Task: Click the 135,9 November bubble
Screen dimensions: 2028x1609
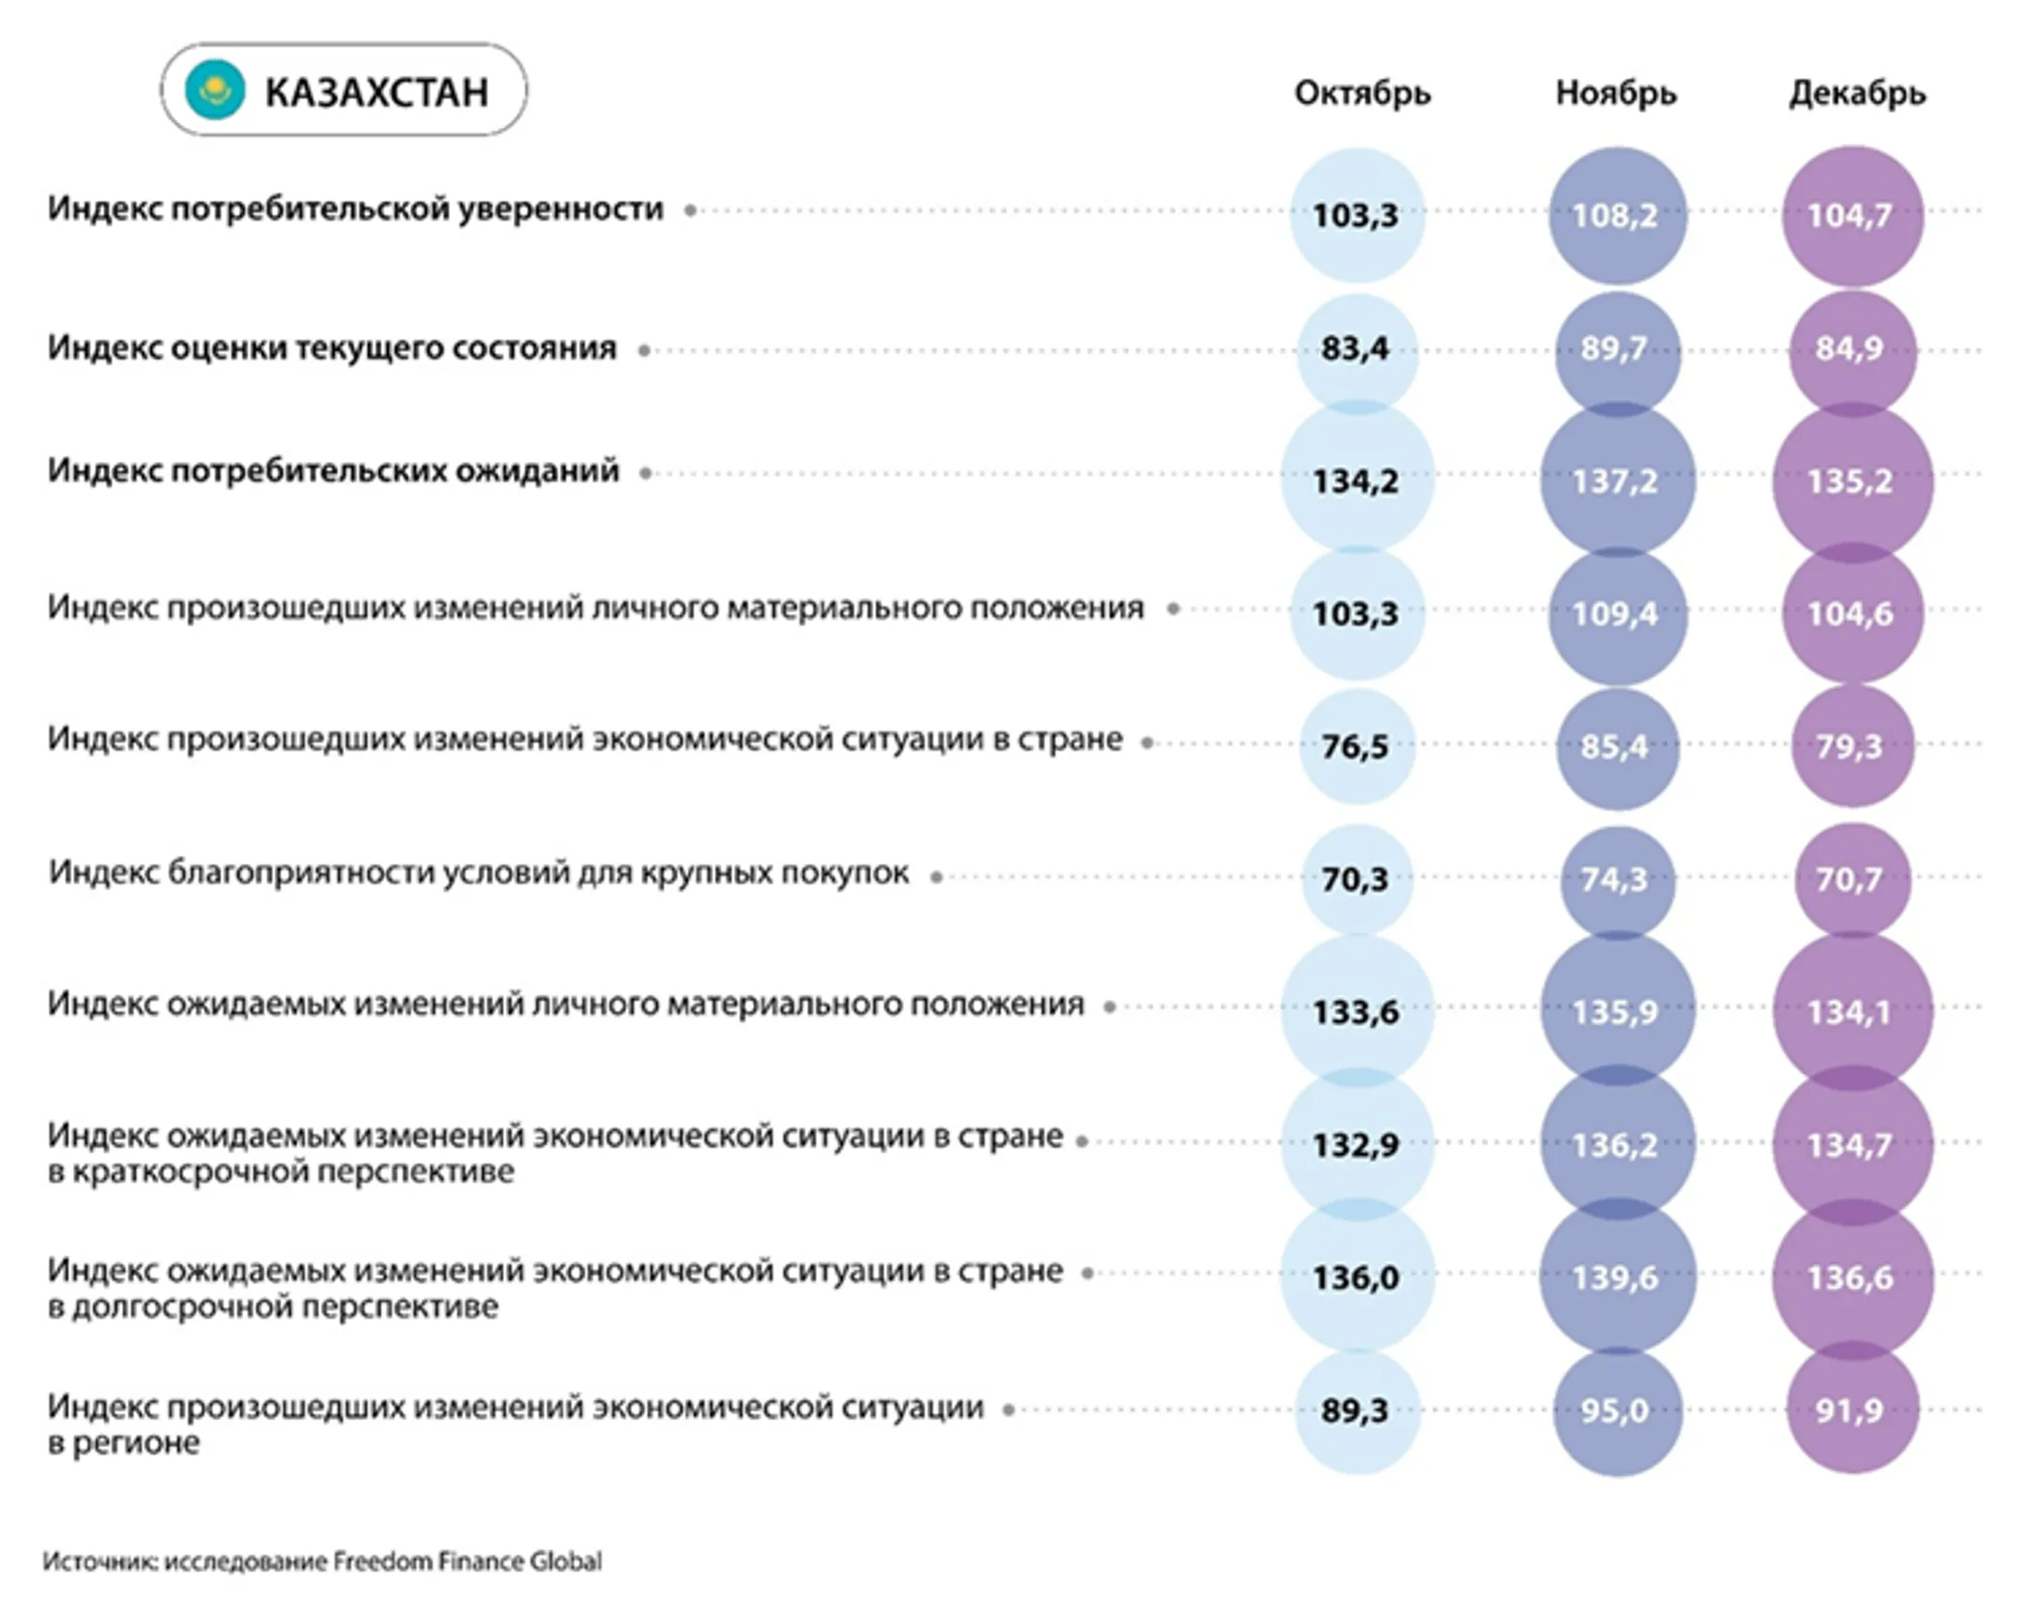Action: click(x=1617, y=1012)
